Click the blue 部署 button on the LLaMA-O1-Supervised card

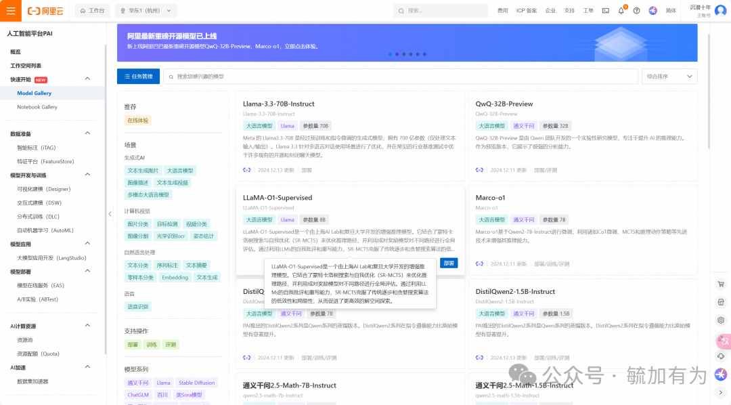[x=449, y=263]
